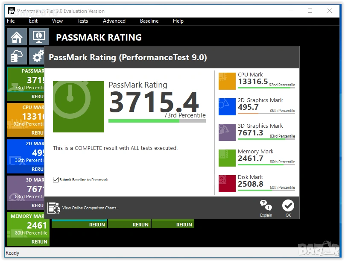This screenshot has width=345, height=261.
Task: Open the Advanced menu
Action: pos(114,21)
